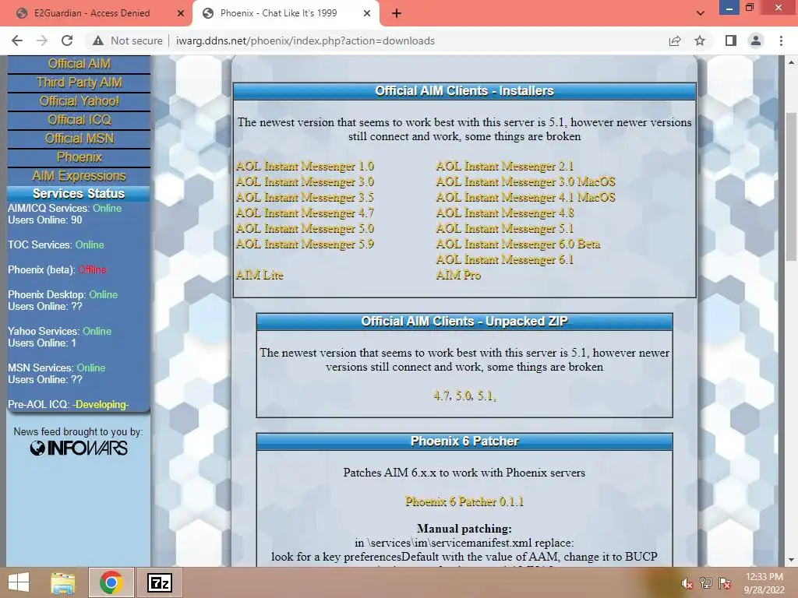
Task: Open the Third Party AIM menu item
Action: coord(79,83)
